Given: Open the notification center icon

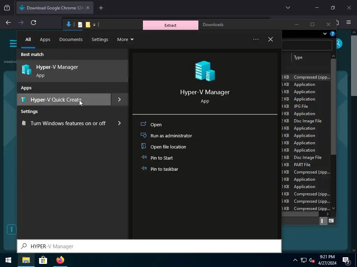Looking at the screenshot, I should (346, 261).
